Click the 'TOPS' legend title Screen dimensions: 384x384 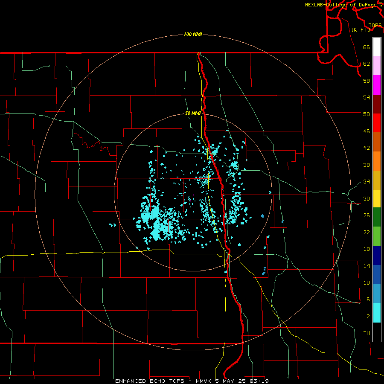coord(375,25)
